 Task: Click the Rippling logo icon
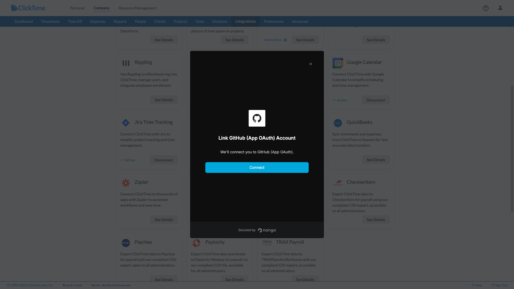click(x=126, y=63)
